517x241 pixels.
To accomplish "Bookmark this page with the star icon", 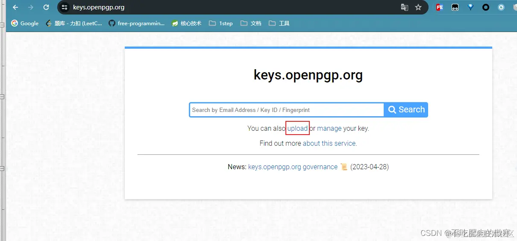I will coord(418,7).
